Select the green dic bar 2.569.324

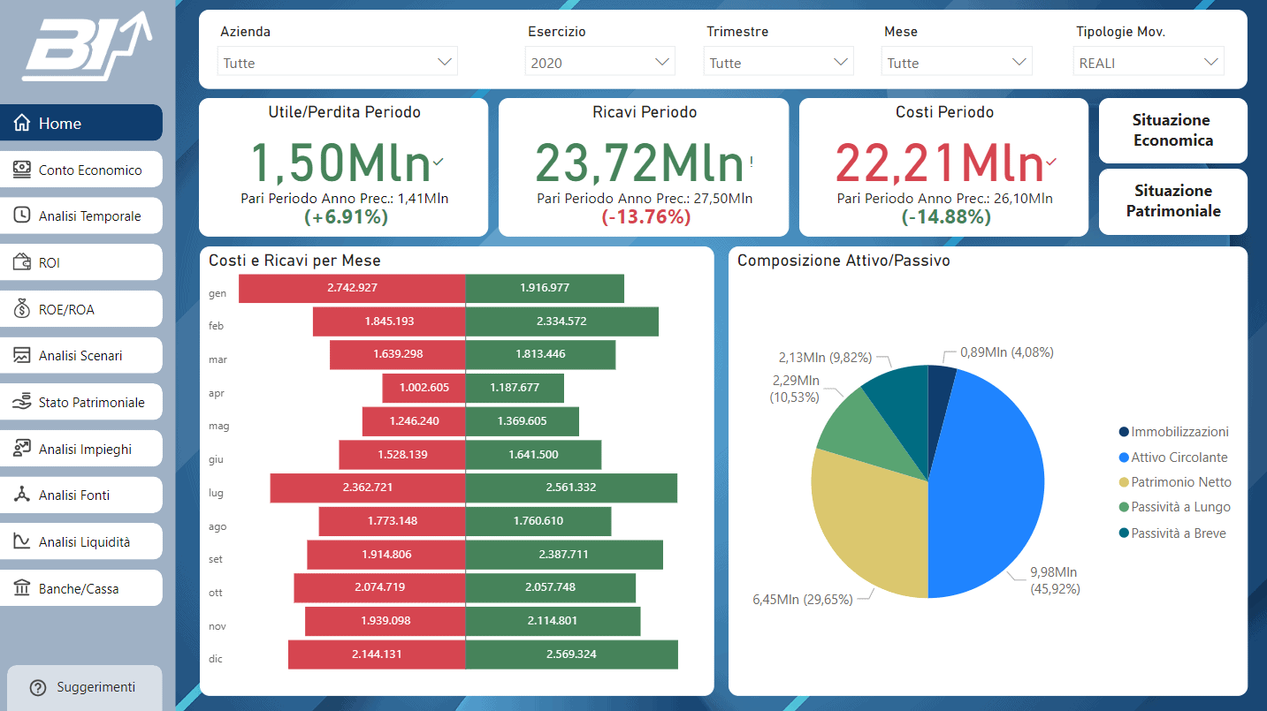(572, 654)
